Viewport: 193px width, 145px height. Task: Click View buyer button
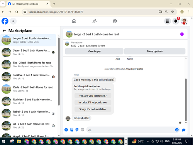[x=94, y=52]
